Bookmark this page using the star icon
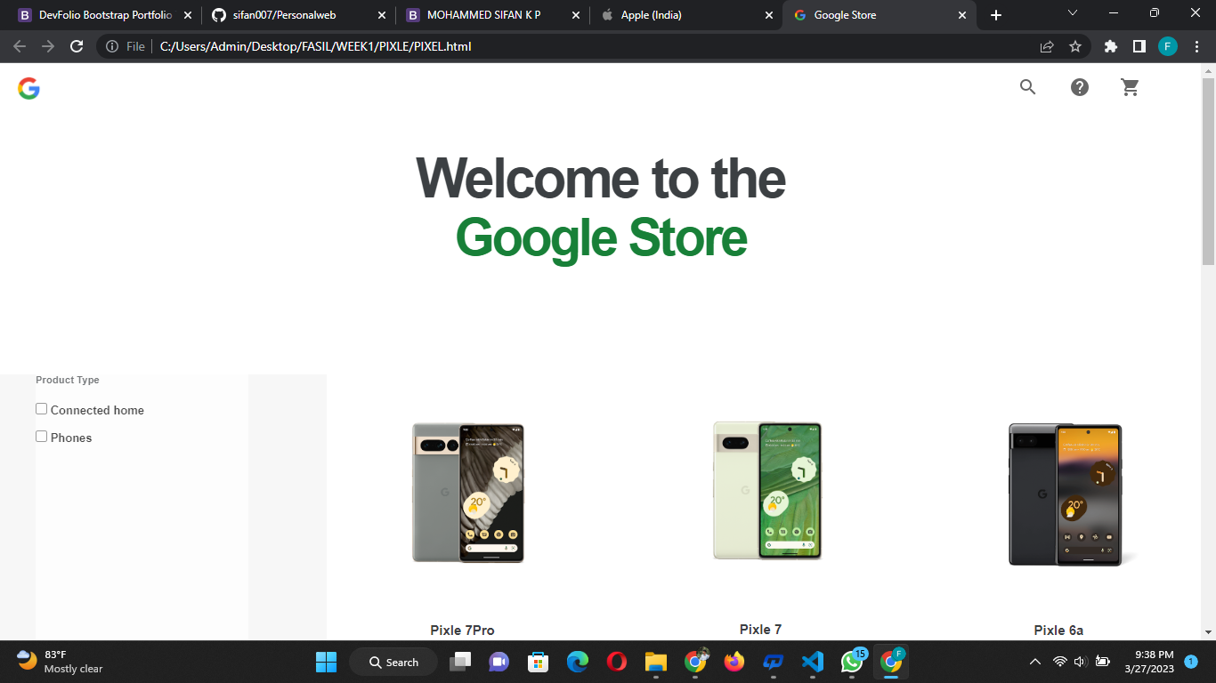 pos(1074,46)
